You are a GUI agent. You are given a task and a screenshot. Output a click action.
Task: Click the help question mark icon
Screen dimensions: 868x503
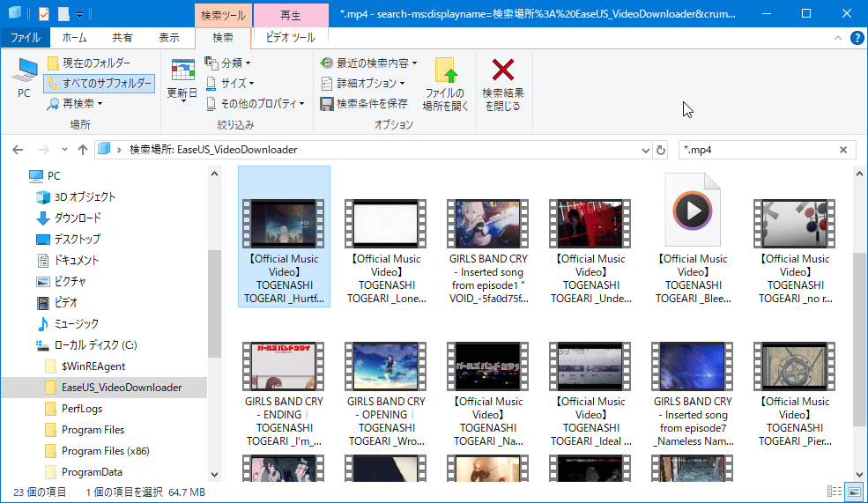[x=857, y=38]
